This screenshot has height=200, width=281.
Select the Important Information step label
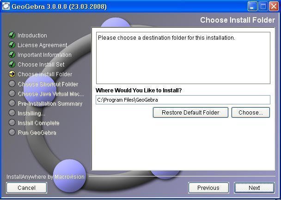44,55
